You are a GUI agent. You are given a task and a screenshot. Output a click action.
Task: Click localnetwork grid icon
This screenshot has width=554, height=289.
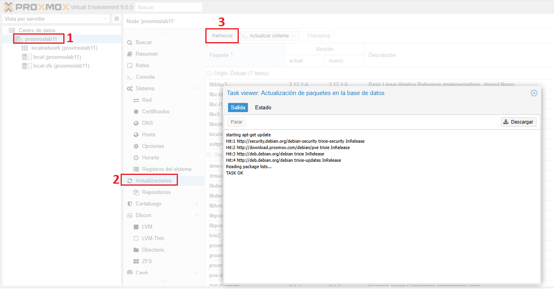coord(25,48)
